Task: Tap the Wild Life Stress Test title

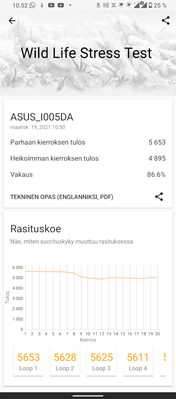Action: 86,53
